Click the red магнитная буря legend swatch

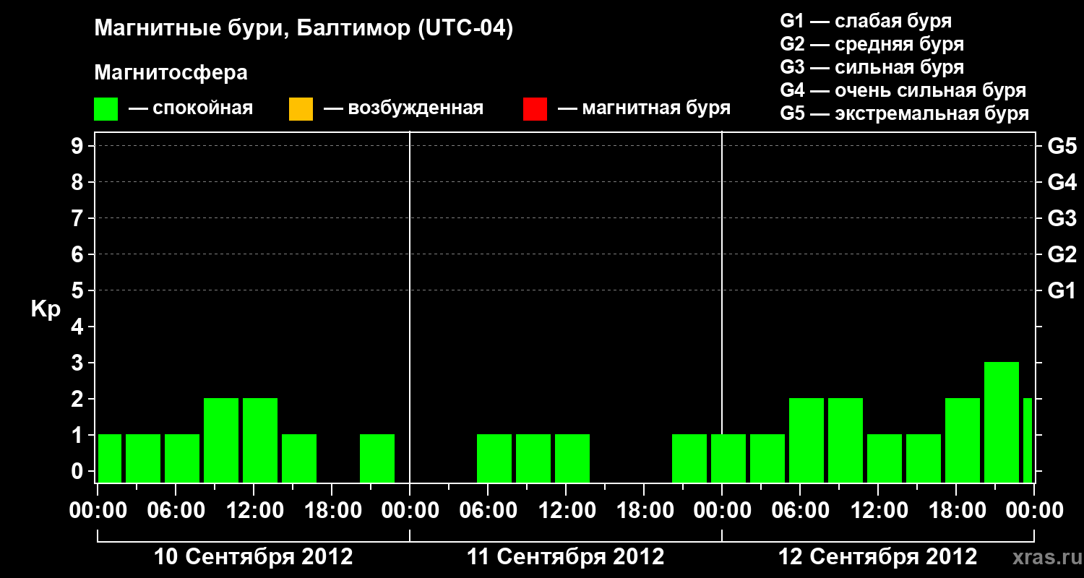(x=535, y=108)
